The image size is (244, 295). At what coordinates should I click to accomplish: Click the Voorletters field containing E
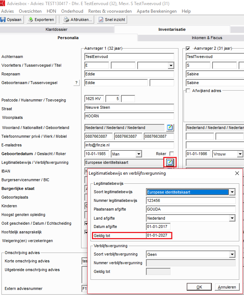pyautogui.click(x=97, y=65)
